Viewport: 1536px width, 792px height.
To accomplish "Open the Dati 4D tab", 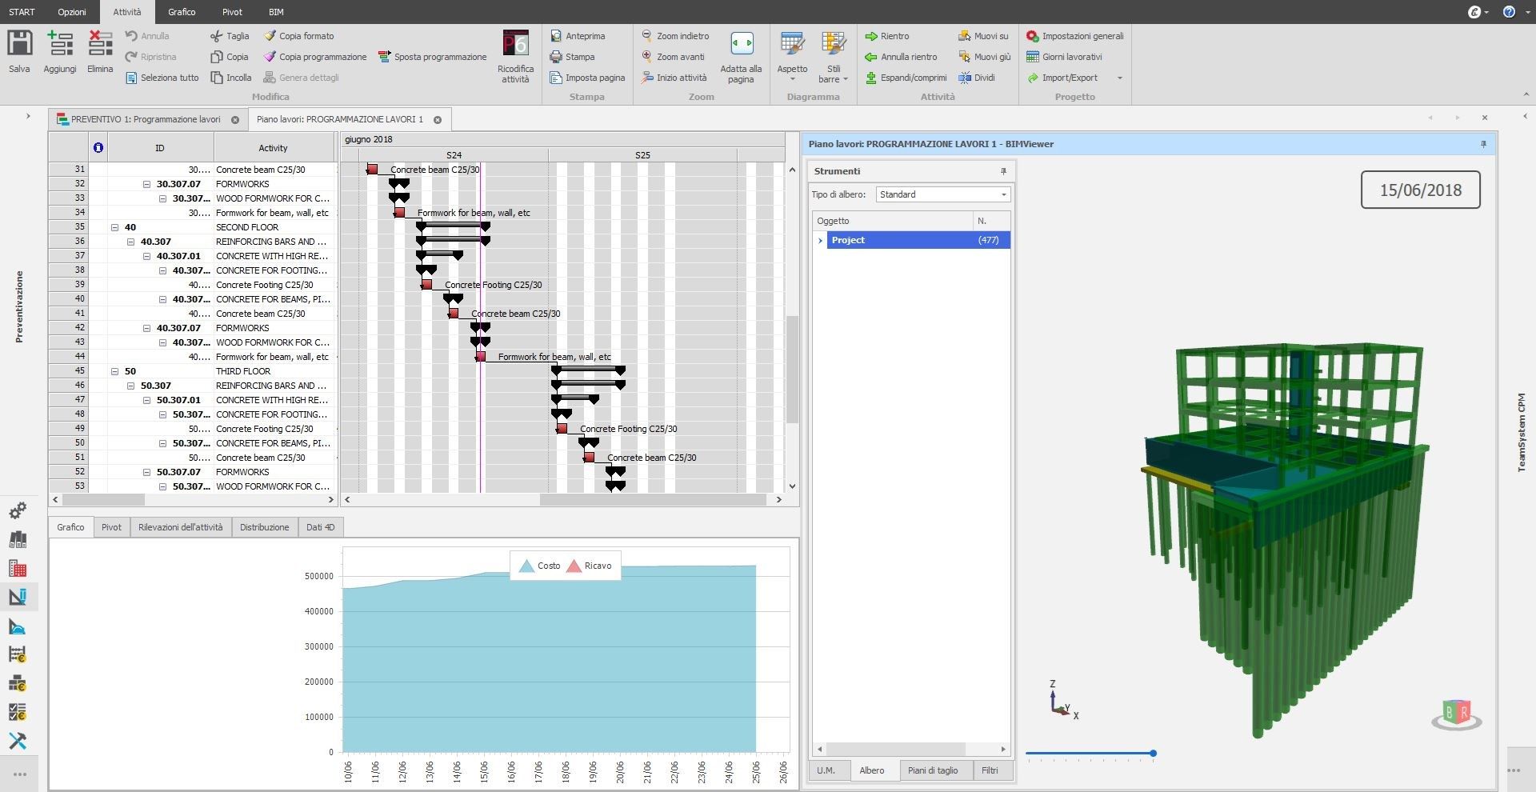I will click(x=320, y=526).
